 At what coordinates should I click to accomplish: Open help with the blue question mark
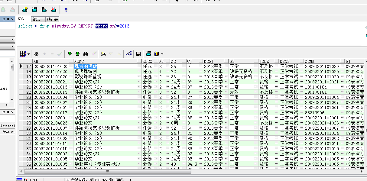click(x=66, y=10)
